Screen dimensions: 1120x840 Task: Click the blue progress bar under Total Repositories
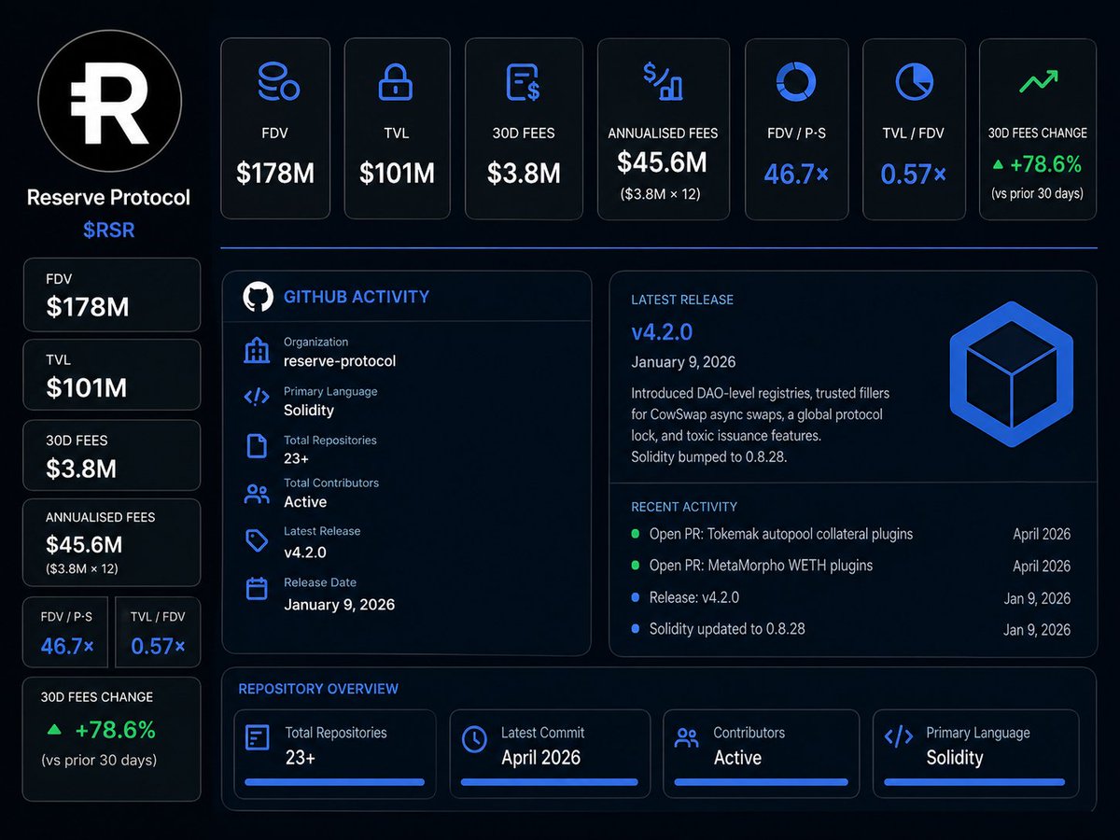(x=334, y=782)
